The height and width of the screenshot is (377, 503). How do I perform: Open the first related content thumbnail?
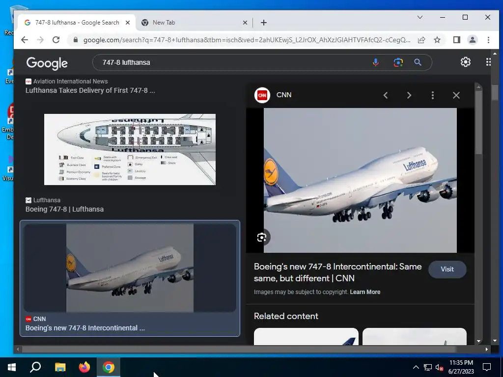[x=306, y=336]
